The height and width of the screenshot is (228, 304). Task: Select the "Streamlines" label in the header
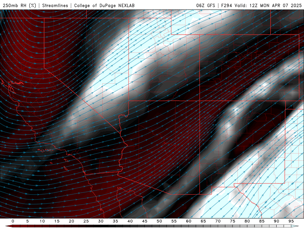click(x=55, y=5)
